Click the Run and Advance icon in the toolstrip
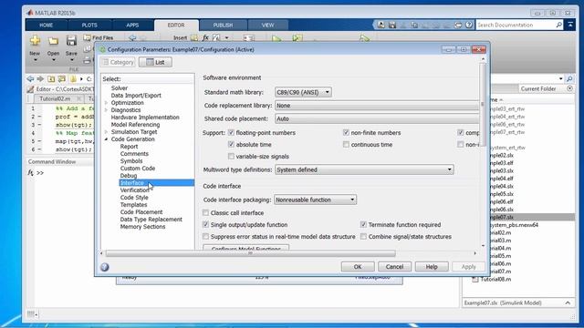Screen dimensions: 584x328 coord(297,38)
